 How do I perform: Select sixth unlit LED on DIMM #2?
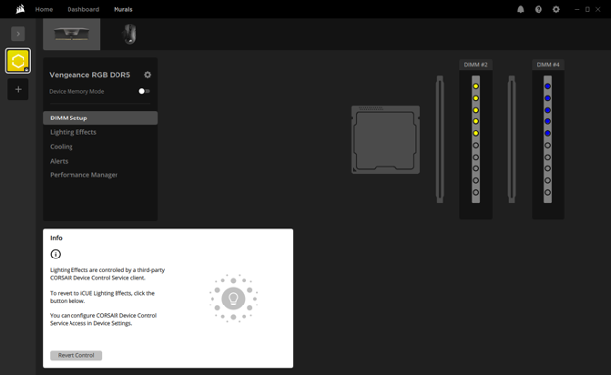[x=476, y=145]
